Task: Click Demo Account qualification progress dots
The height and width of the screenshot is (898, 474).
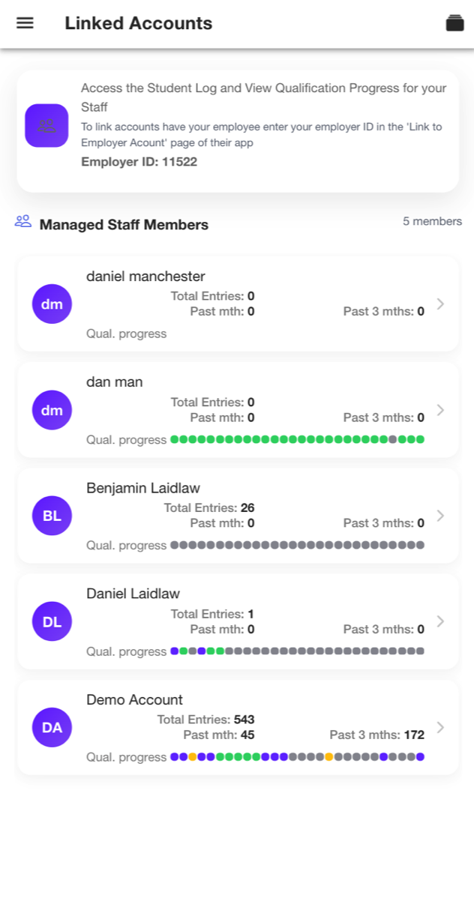Action: pyautogui.click(x=298, y=757)
